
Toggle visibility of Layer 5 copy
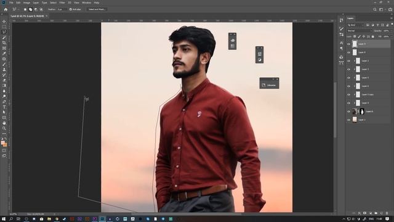tap(348, 94)
